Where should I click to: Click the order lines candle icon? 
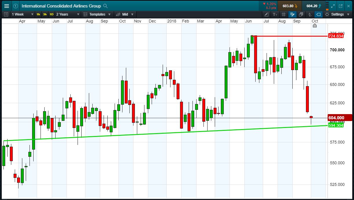click(x=310, y=14)
